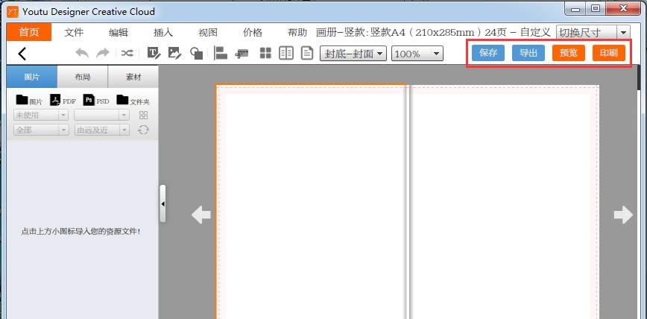The width and height of the screenshot is (647, 319).
Task: Open the four-square grid view icon
Action: point(265,53)
